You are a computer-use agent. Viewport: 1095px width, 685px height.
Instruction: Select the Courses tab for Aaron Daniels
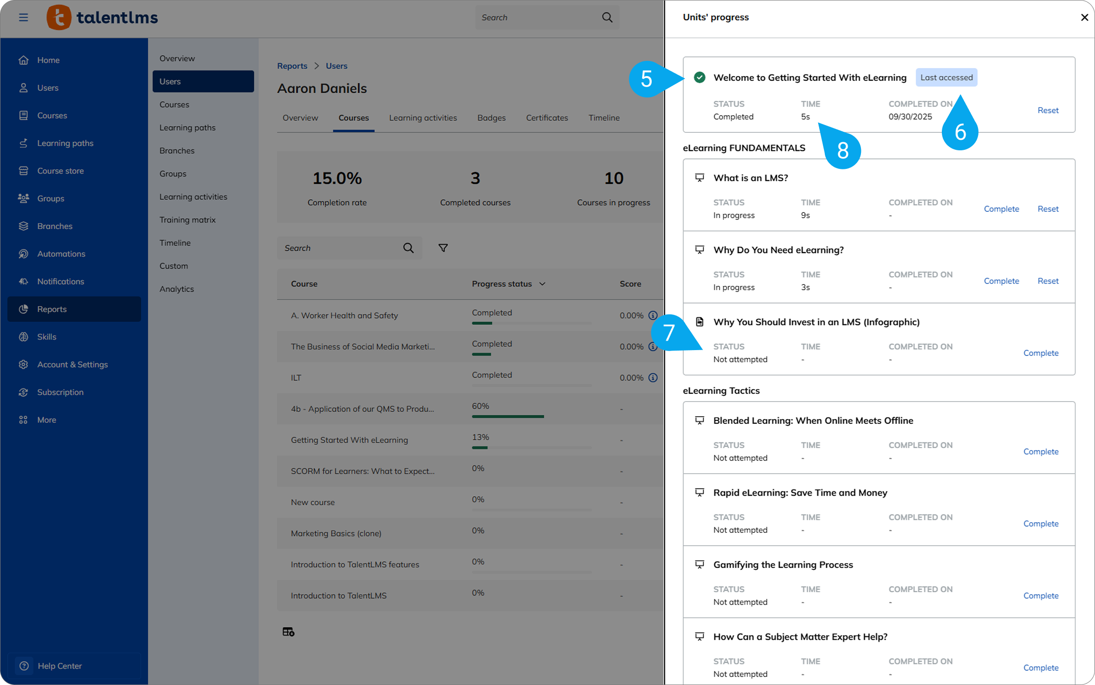click(x=353, y=118)
